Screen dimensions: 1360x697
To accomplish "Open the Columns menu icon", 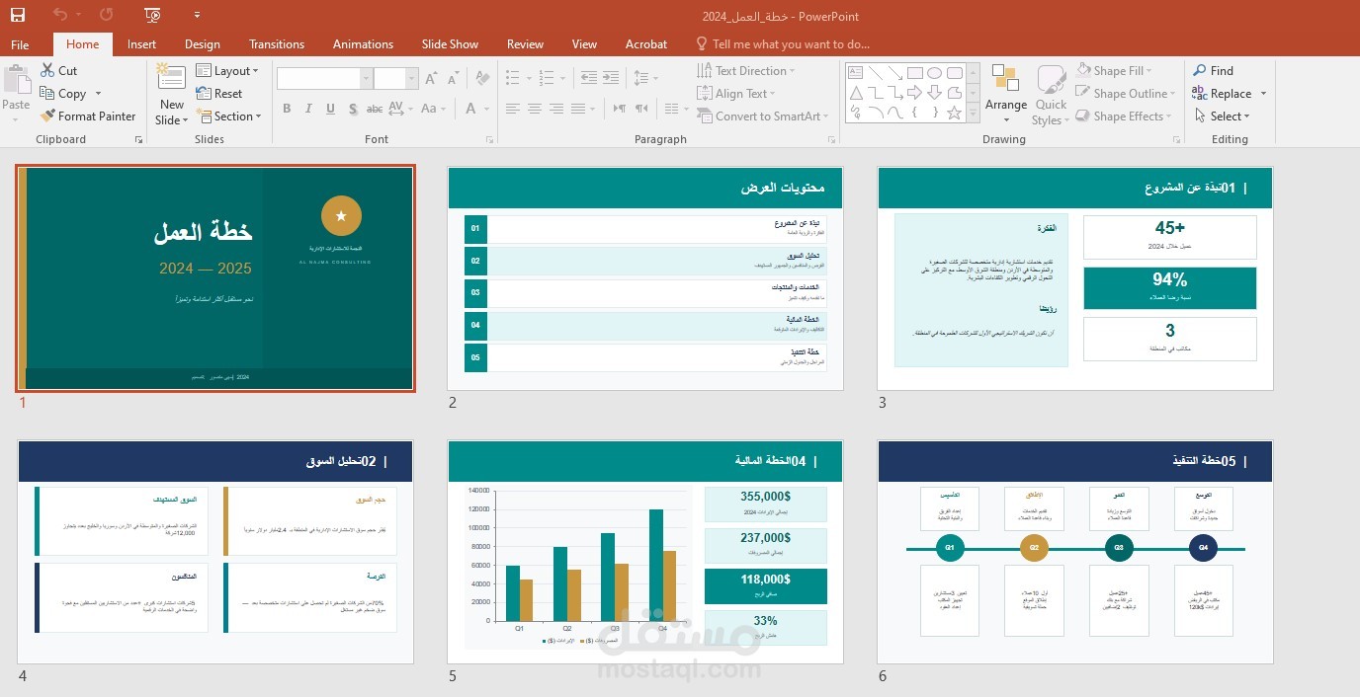I will click(677, 109).
